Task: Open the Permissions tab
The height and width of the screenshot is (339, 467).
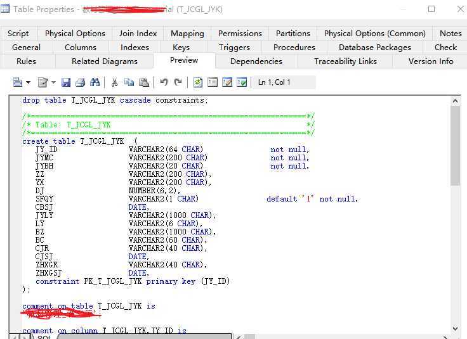Action: point(240,34)
